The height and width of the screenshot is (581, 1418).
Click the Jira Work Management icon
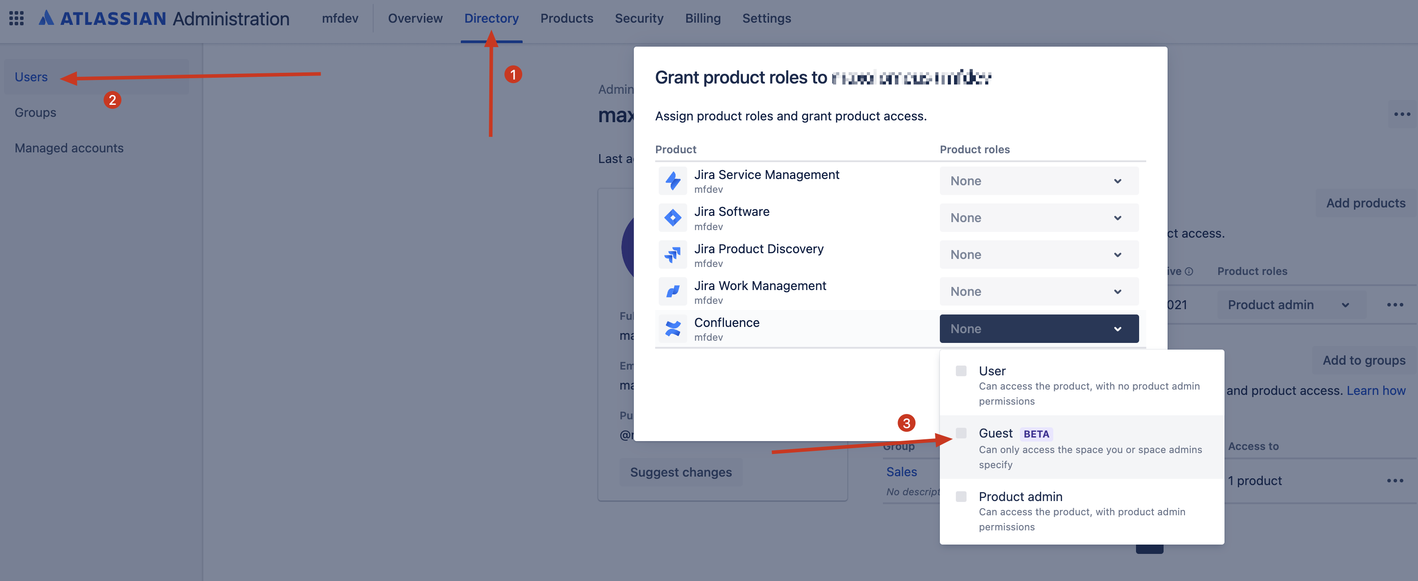(672, 291)
